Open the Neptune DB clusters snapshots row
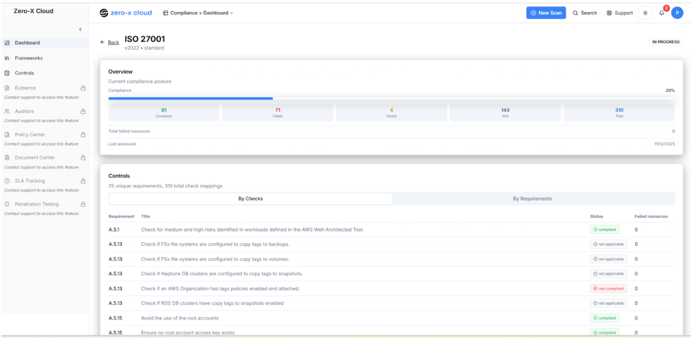This screenshot has height=342, width=694. coord(391,274)
